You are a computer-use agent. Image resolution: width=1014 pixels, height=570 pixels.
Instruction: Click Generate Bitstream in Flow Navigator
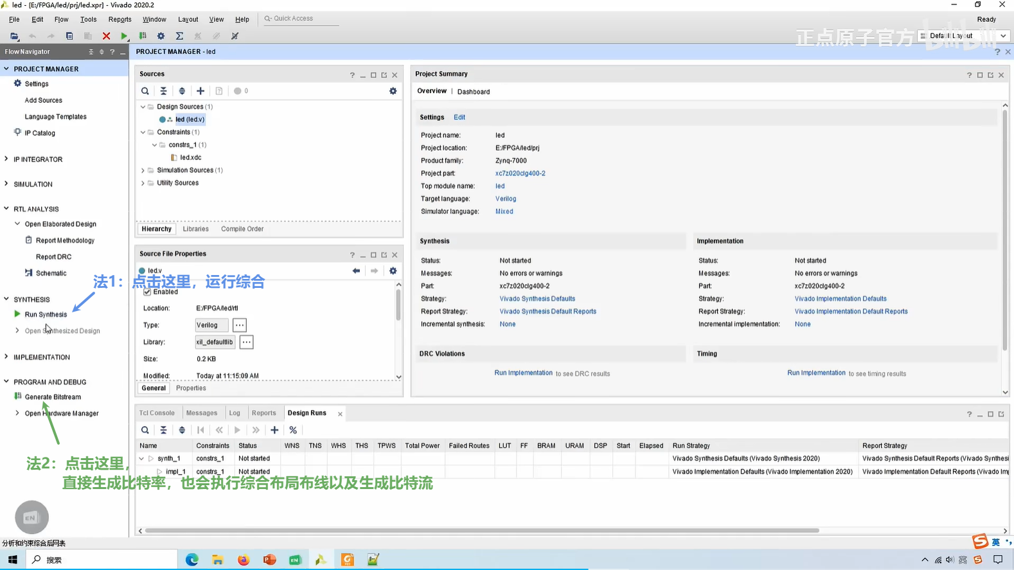(53, 397)
